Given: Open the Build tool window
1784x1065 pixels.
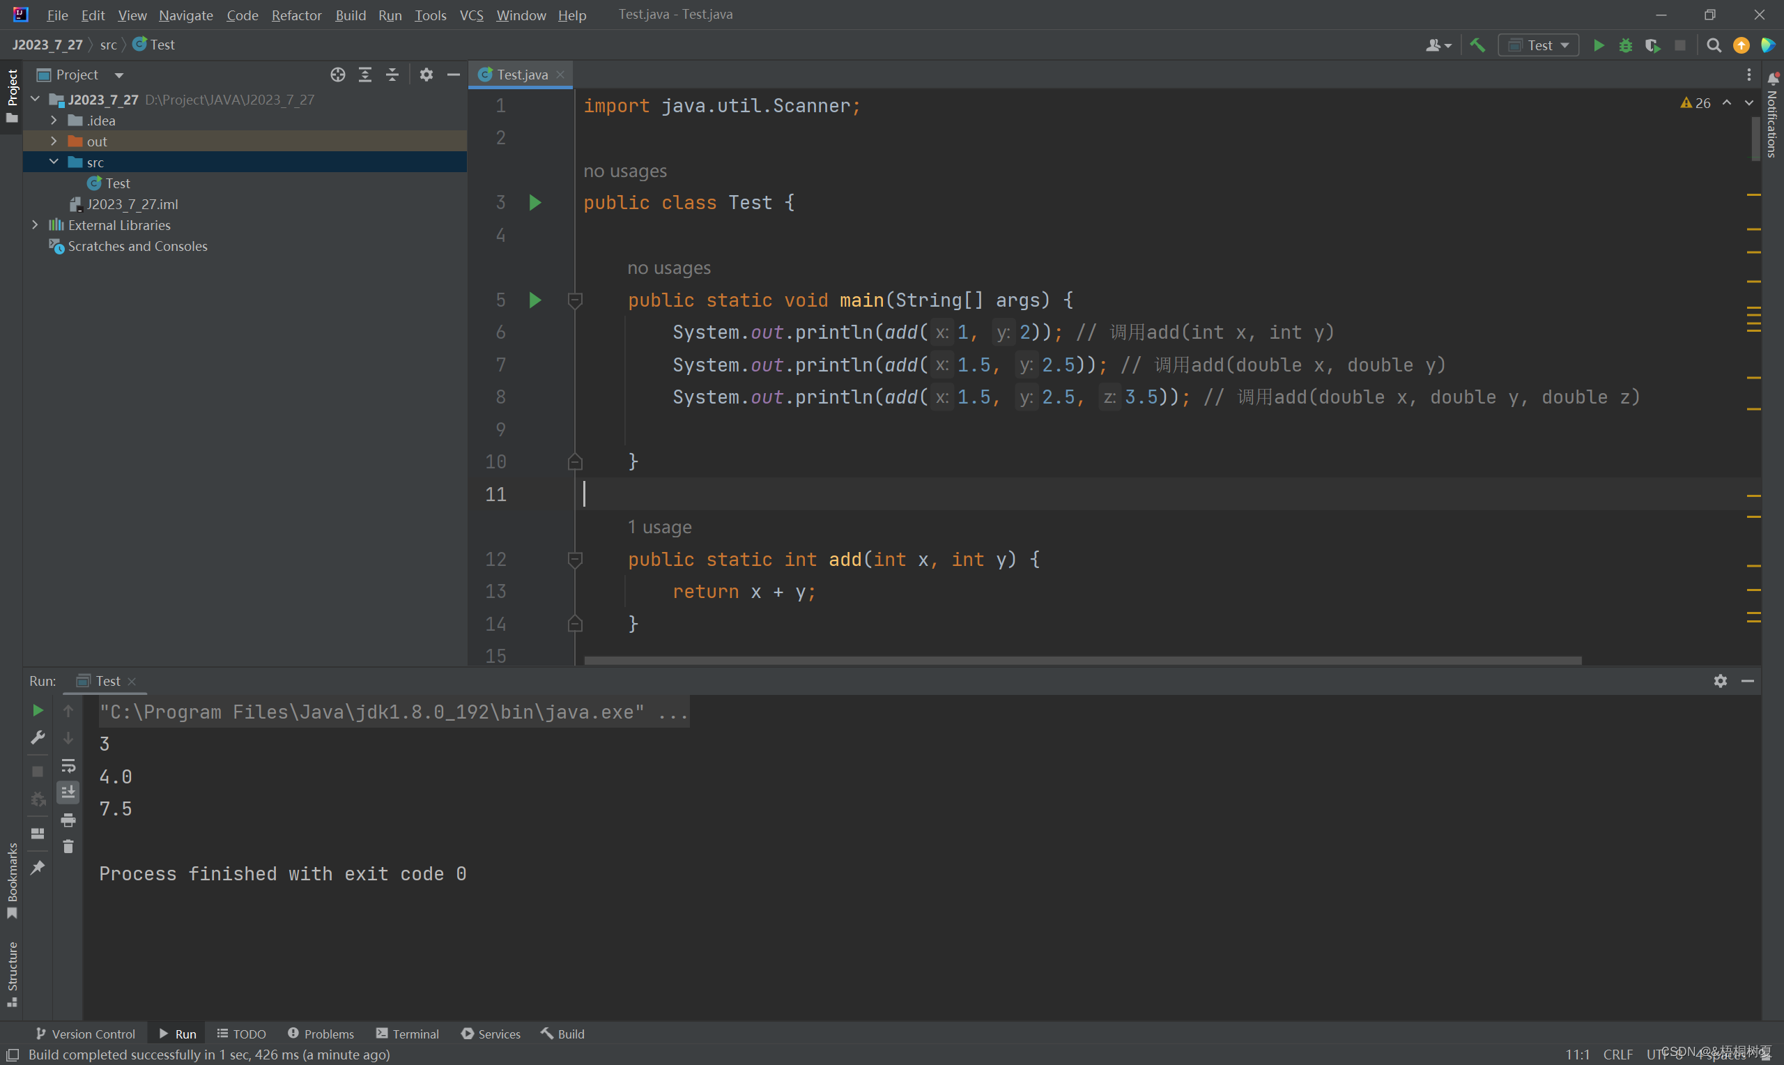Looking at the screenshot, I should coord(563,1034).
